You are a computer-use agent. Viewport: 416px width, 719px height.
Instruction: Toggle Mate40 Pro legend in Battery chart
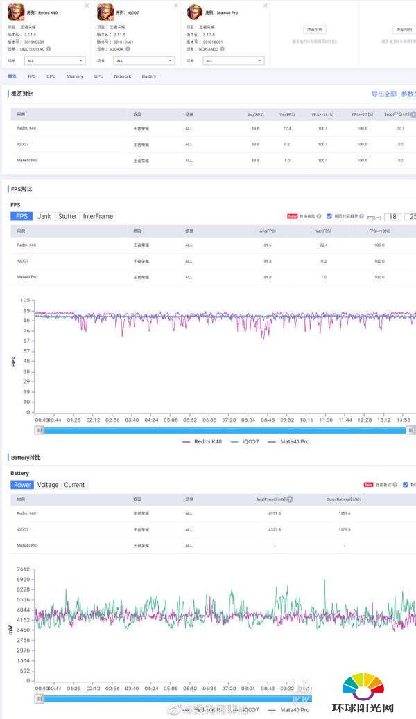point(289,710)
